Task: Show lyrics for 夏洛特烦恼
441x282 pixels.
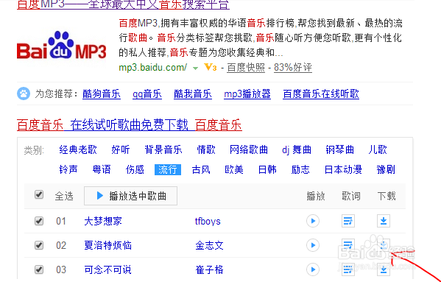Action: pos(348,245)
